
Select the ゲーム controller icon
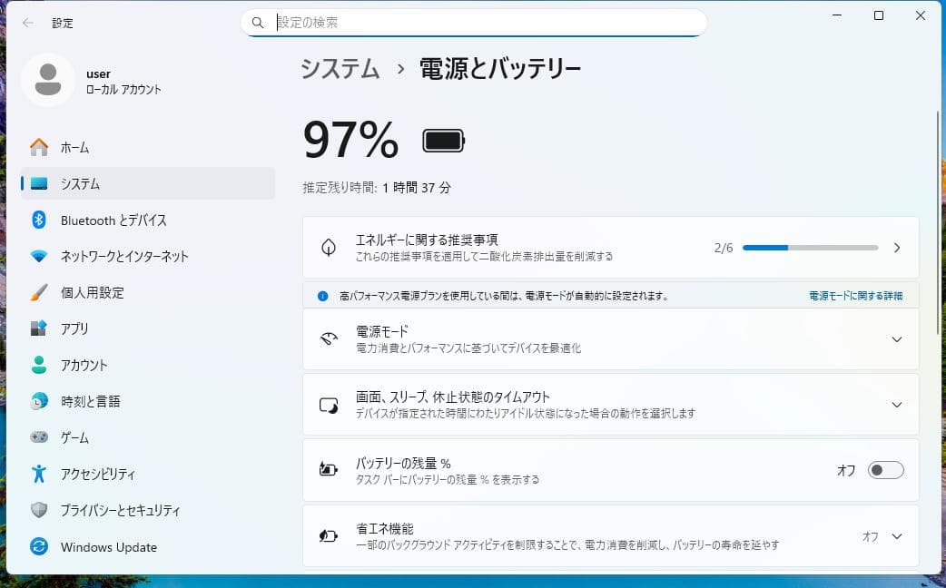pos(38,437)
